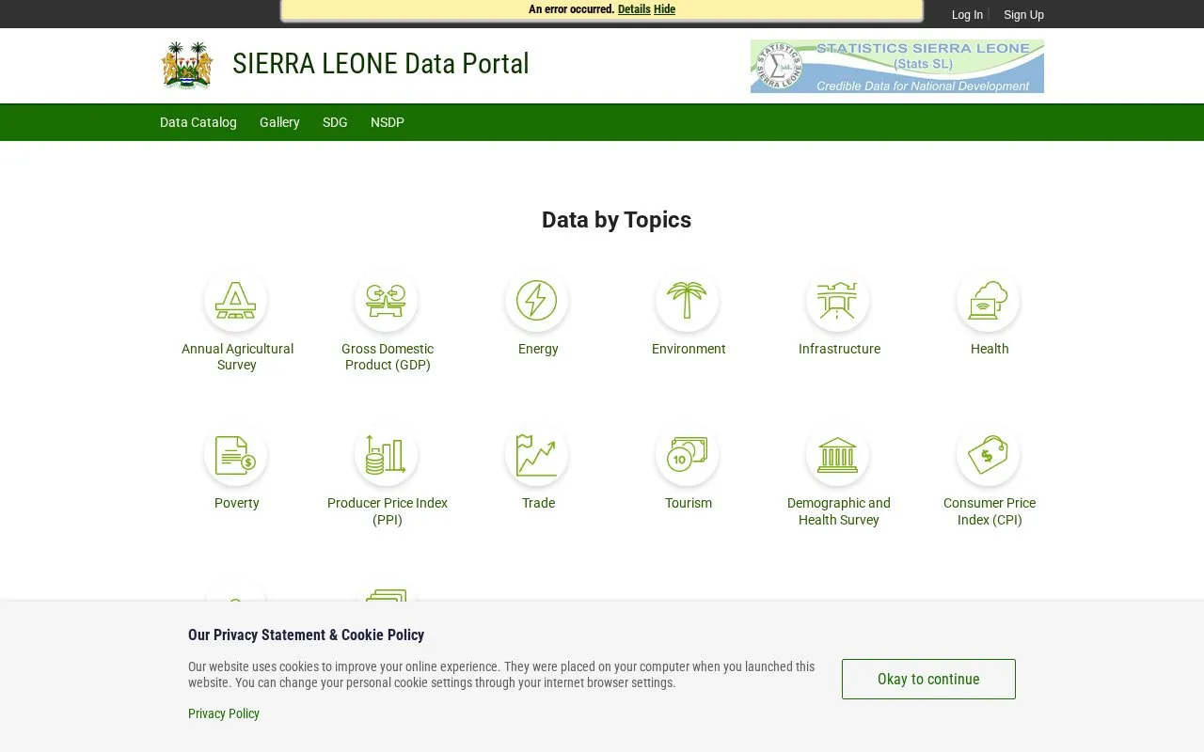Open the Statistics Sierra Leone banner
The height and width of the screenshot is (752, 1204).
(x=897, y=66)
